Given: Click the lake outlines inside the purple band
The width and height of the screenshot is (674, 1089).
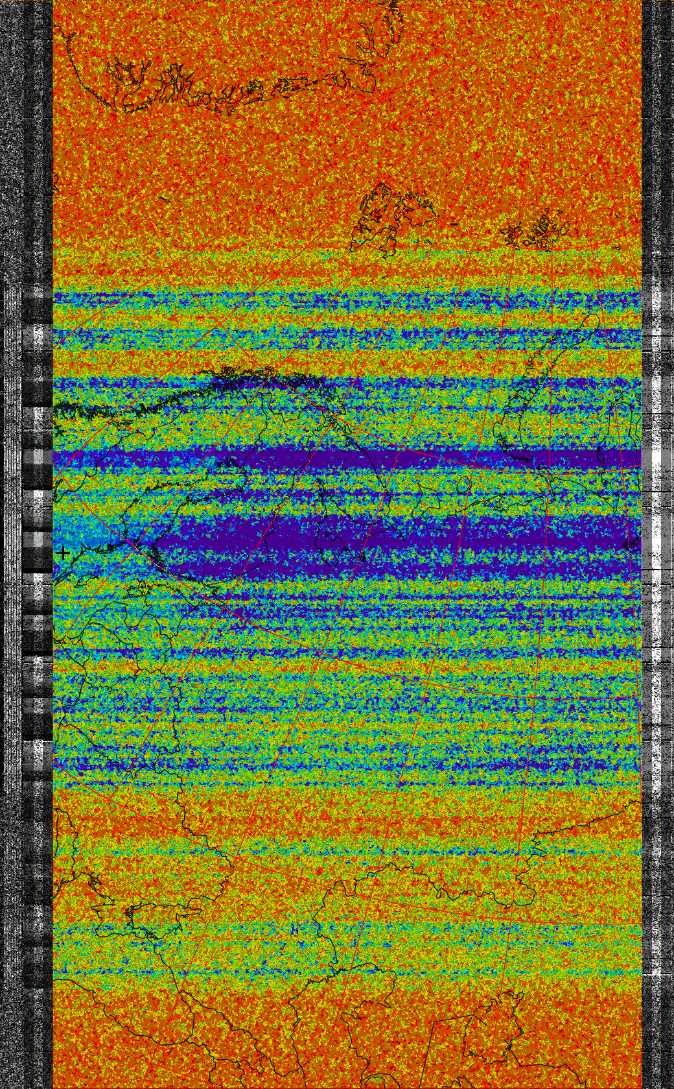Looking at the screenshot, I should 332,542.
